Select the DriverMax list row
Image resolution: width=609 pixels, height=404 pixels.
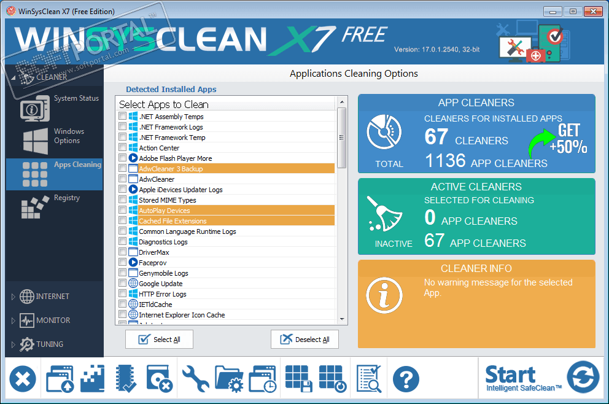226,252
